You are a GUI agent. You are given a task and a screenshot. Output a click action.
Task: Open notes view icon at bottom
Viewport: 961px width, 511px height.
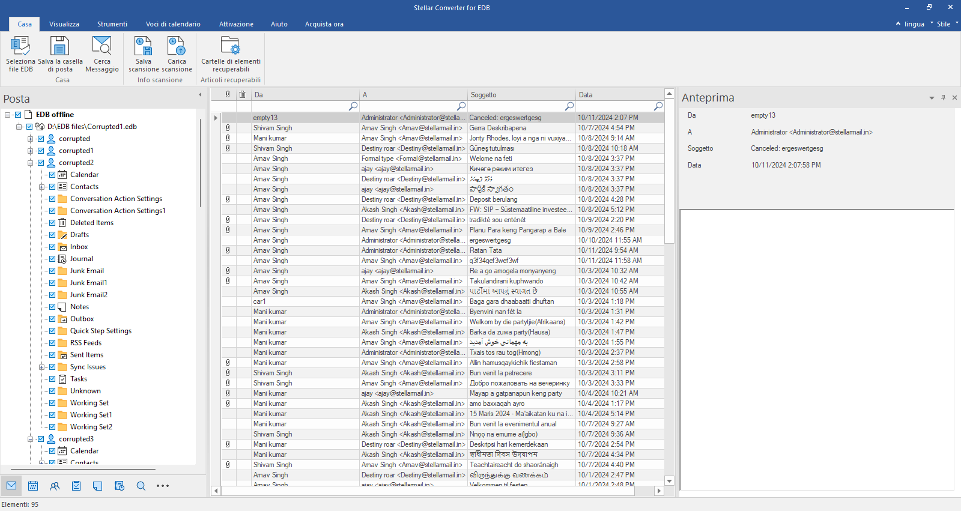(x=98, y=486)
